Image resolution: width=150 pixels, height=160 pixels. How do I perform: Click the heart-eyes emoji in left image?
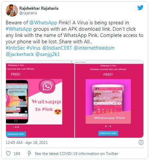[58, 111]
